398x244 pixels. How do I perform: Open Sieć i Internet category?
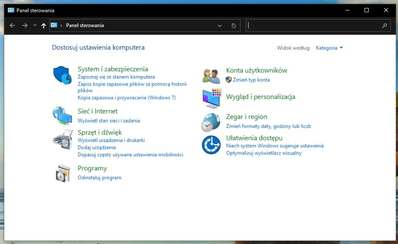coord(98,111)
